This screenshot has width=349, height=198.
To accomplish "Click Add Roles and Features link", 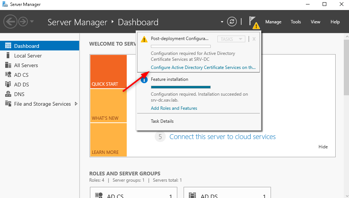I will click(174, 108).
